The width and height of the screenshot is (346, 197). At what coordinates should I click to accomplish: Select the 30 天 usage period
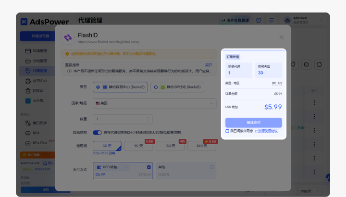coord(107,146)
